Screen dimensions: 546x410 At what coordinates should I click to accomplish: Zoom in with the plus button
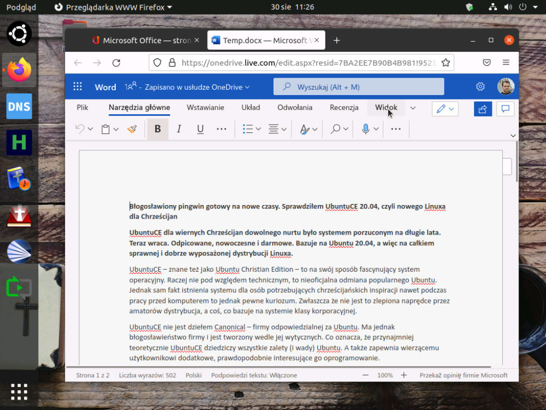click(x=404, y=376)
